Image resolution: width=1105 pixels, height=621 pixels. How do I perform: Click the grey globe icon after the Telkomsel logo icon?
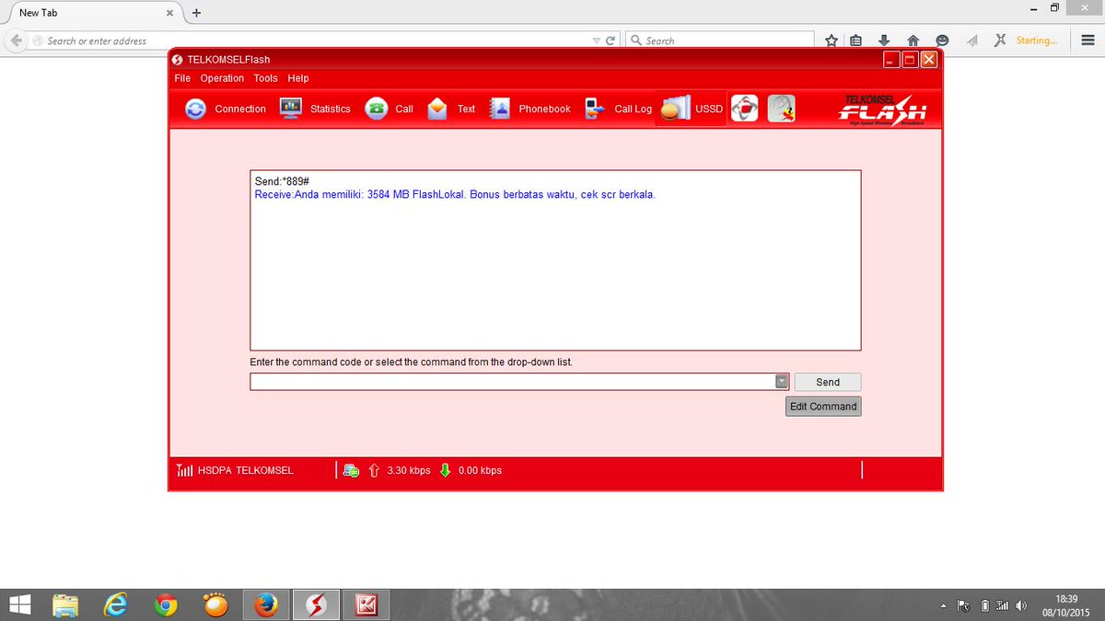(782, 109)
